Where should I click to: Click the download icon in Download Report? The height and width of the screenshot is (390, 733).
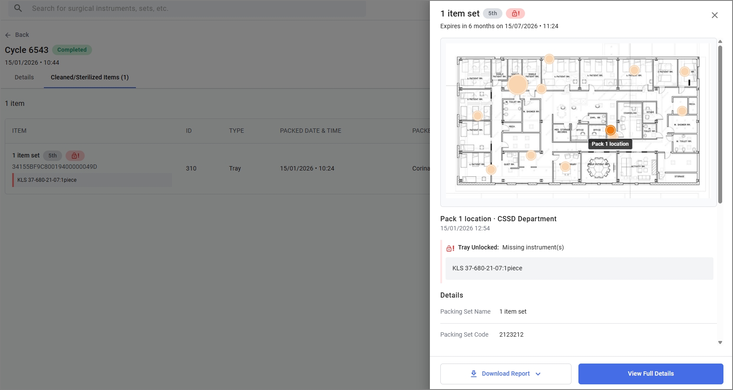tap(474, 374)
